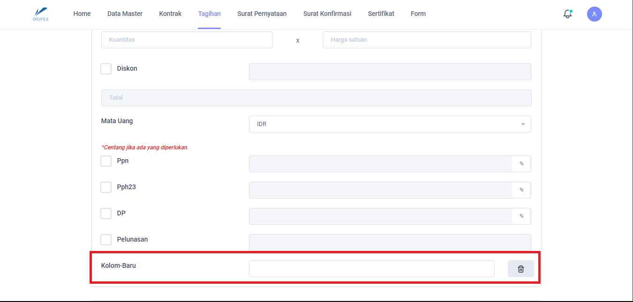633x302 pixels.
Task: Click the DIGIFILE logo
Action: [42, 14]
